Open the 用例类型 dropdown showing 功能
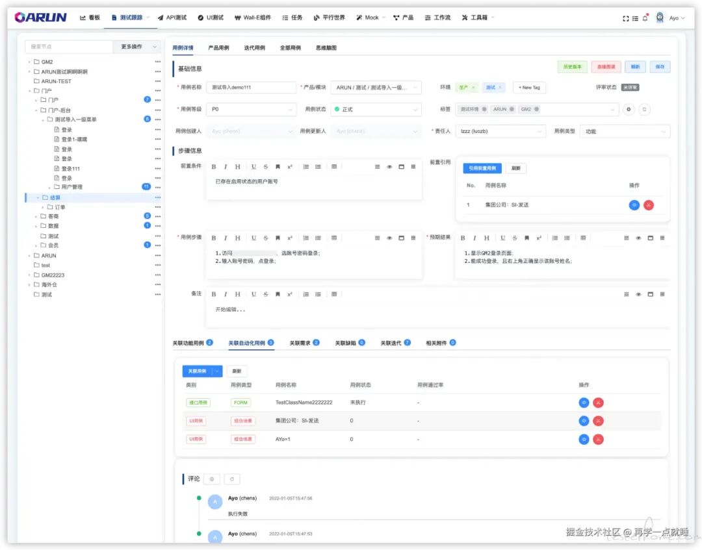 click(x=625, y=131)
